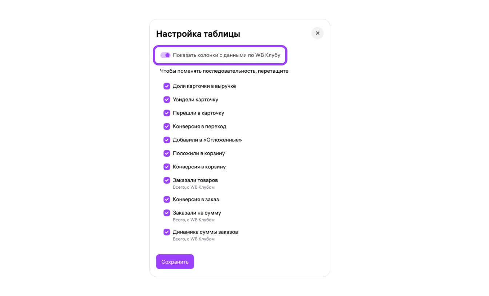This screenshot has height=296, width=489.
Task: Click the Сохранить button
Action: point(175,262)
